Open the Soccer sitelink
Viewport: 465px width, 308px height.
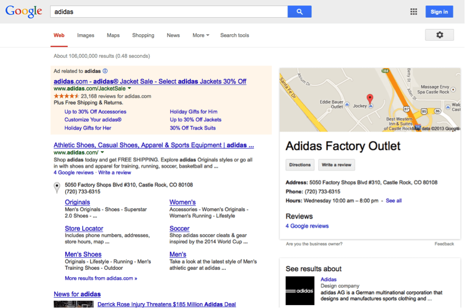[x=179, y=229]
